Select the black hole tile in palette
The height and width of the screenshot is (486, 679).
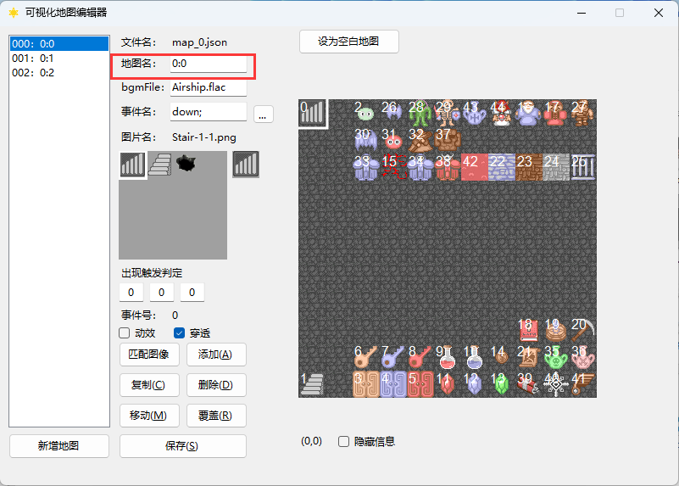coord(186,164)
